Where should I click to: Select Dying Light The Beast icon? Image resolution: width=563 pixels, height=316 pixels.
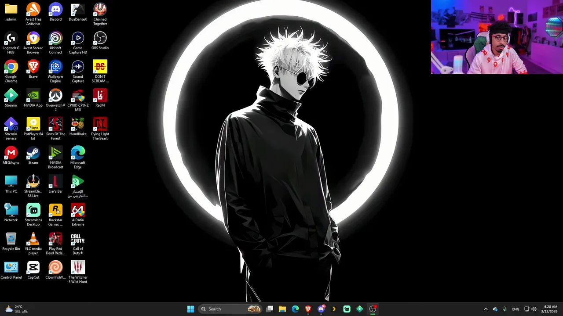click(x=100, y=129)
